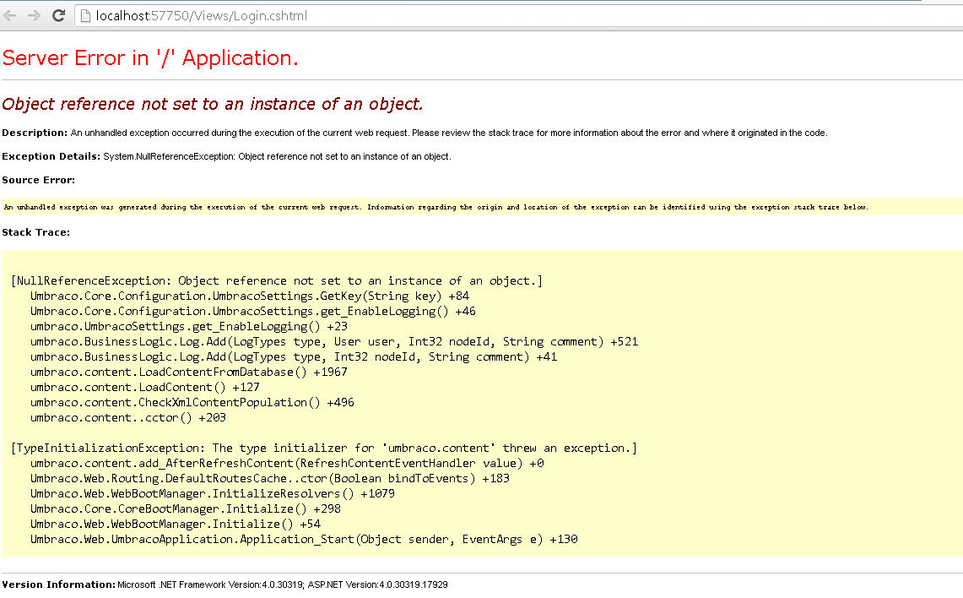Screen dimensions: 963x598
Task: Click the 'UmbracoApplication.Application_Start' +130 line
Action: coord(304,539)
